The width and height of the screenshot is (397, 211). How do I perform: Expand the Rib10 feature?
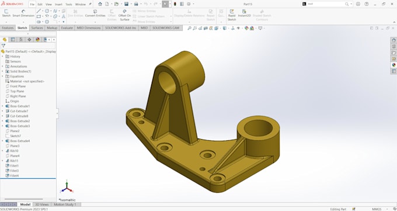2,151
